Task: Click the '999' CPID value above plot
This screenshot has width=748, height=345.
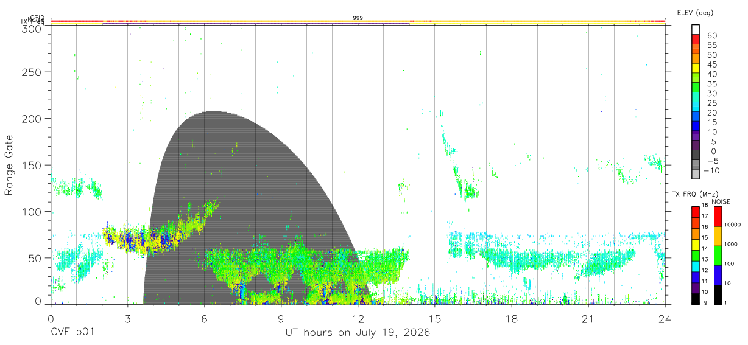Action: tap(358, 18)
